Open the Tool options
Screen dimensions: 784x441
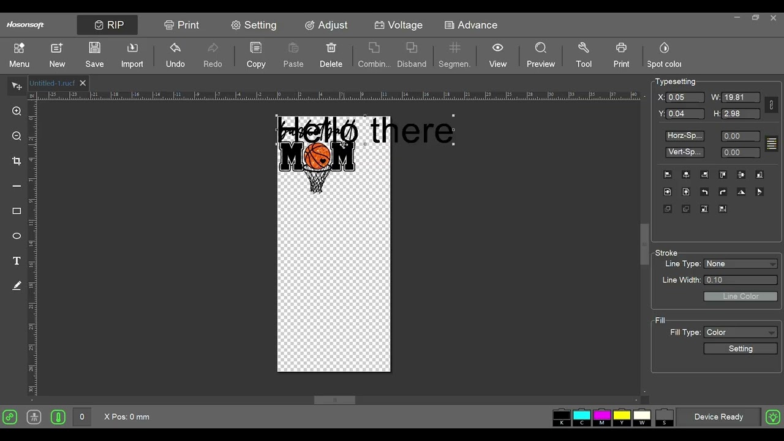pyautogui.click(x=584, y=55)
